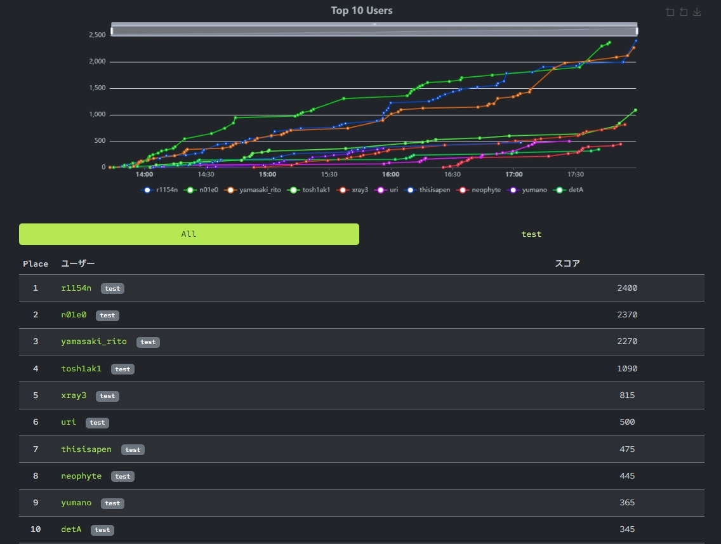Click score 2400 in first row
The height and width of the screenshot is (544, 721).
point(627,288)
